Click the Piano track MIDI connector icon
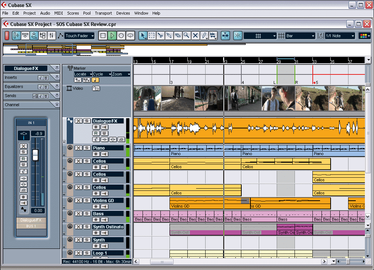 pyautogui.click(x=70, y=147)
